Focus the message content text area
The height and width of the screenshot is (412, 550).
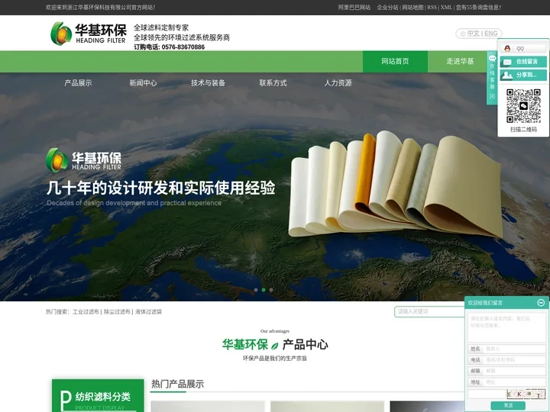(x=506, y=327)
